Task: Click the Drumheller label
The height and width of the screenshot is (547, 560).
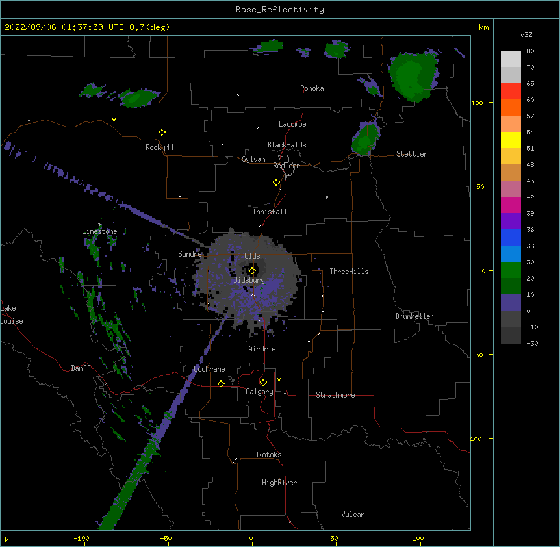Action: (x=414, y=316)
